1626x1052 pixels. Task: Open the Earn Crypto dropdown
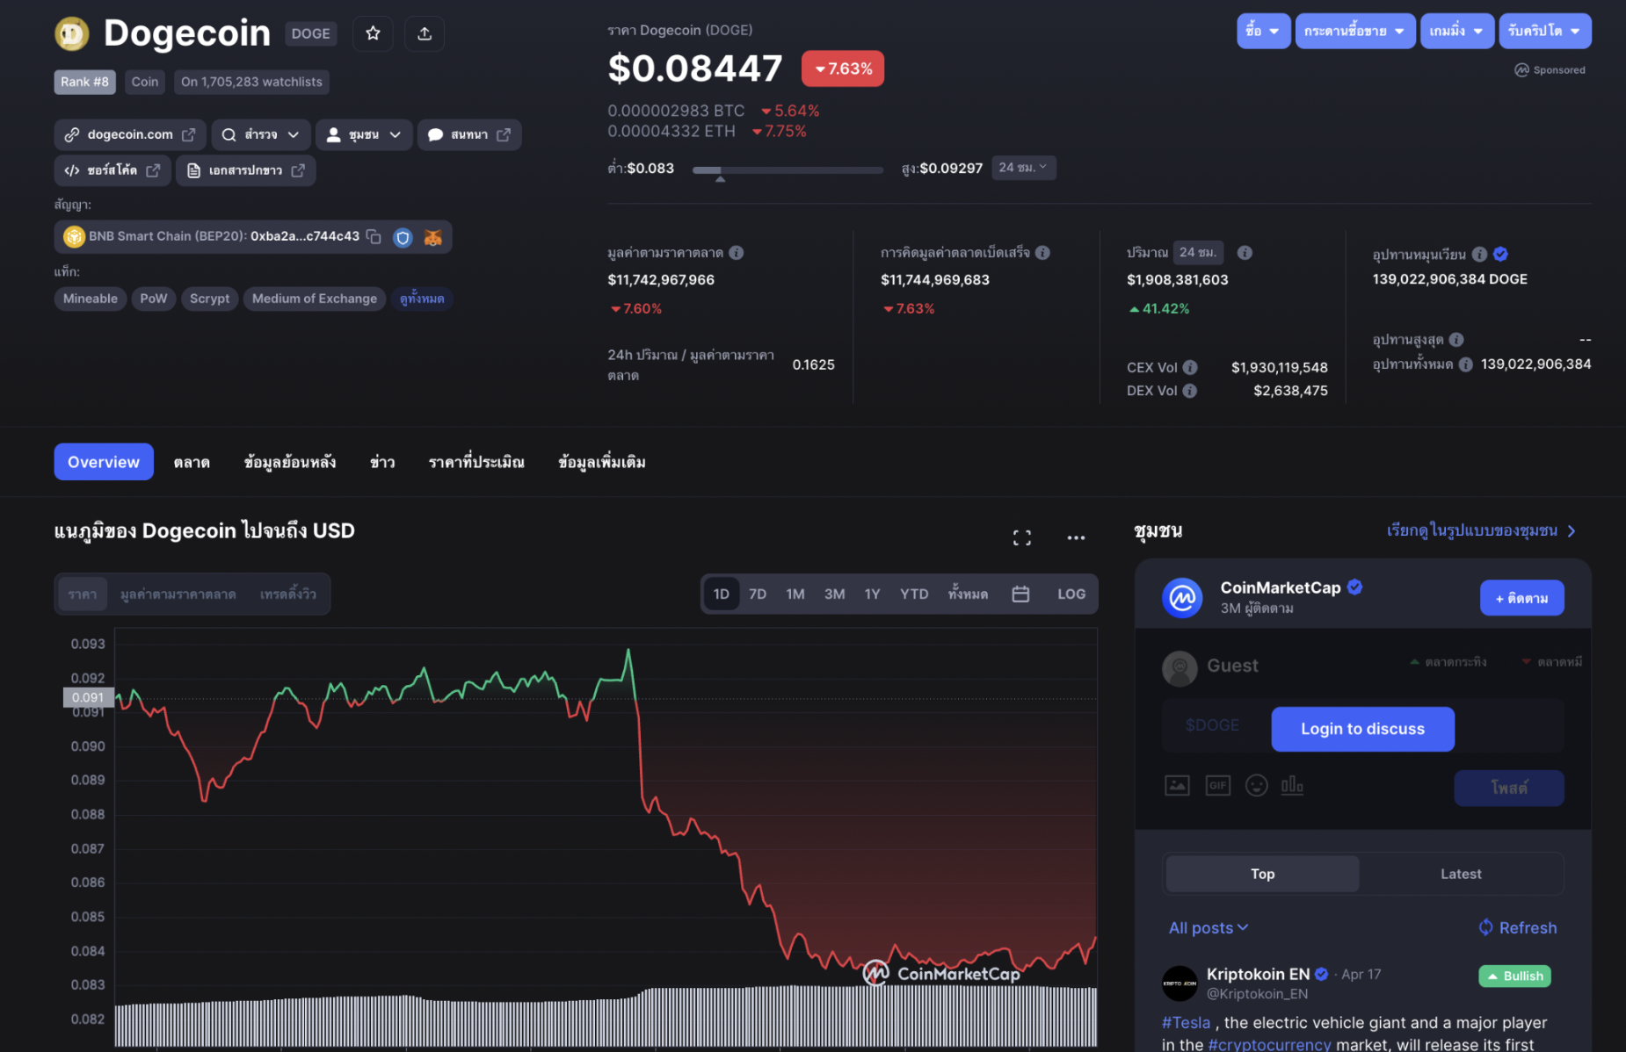[1545, 32]
